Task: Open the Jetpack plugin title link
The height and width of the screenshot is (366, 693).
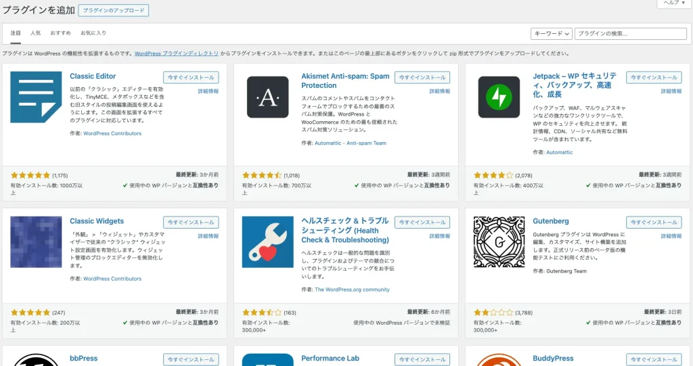Action: click(575, 85)
